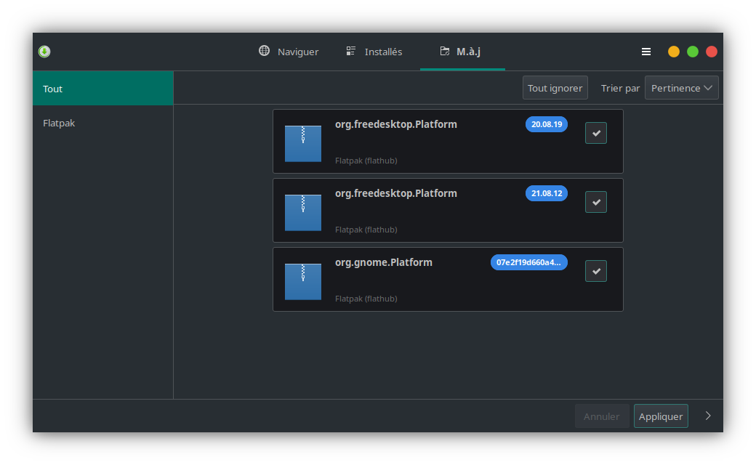
Task: Uncheck org.freedesktop.Platform 21.08.12 update
Action: click(596, 202)
